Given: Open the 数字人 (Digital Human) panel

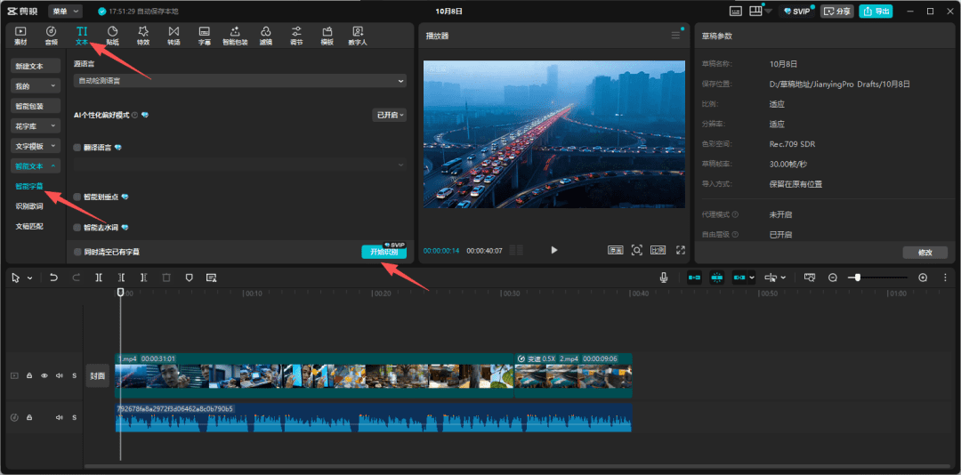Looking at the screenshot, I should (x=357, y=35).
